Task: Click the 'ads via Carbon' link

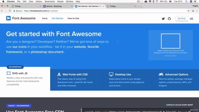Action: pos(171,56)
